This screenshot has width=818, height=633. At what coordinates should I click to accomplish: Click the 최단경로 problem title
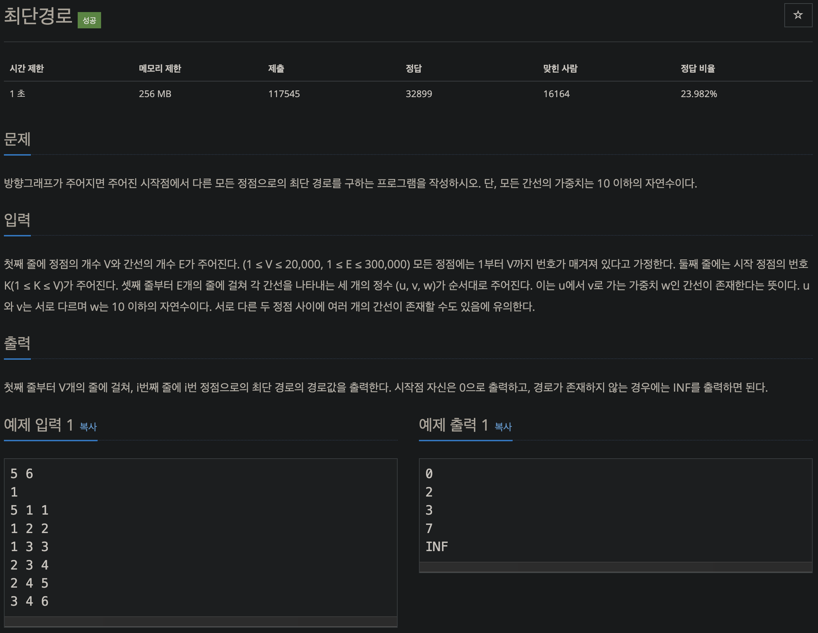pyautogui.click(x=38, y=16)
